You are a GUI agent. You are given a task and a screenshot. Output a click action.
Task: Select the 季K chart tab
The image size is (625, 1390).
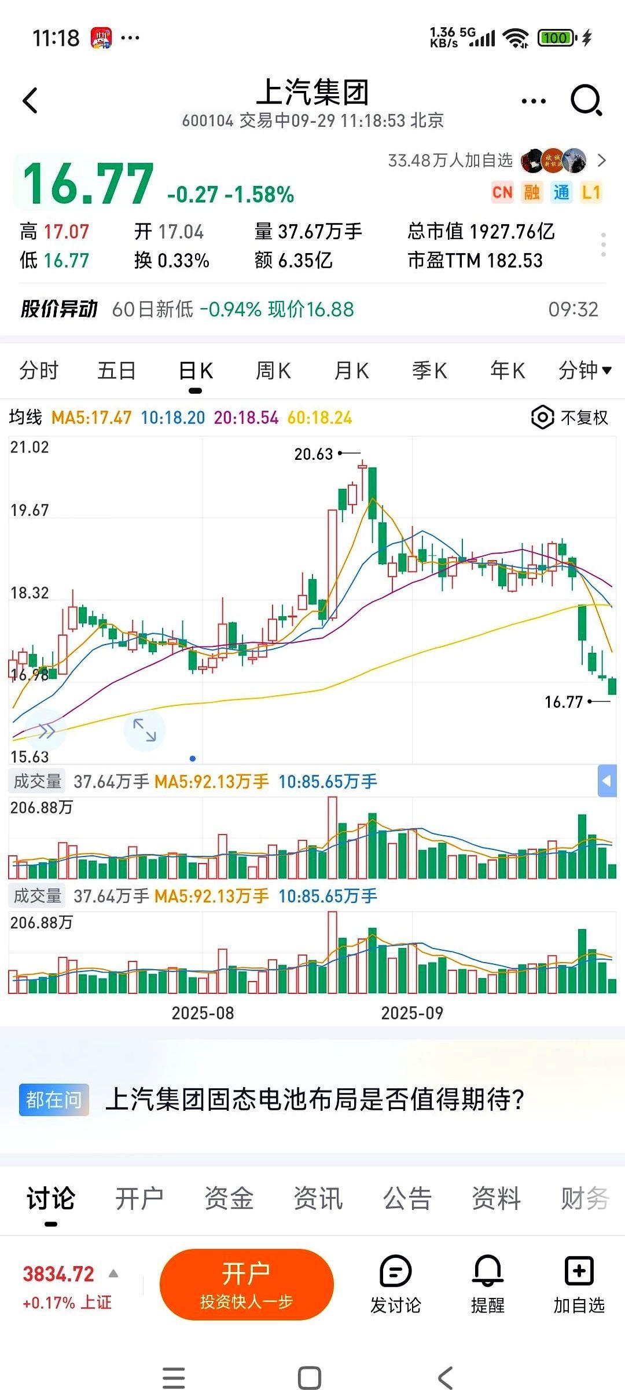coord(429,371)
